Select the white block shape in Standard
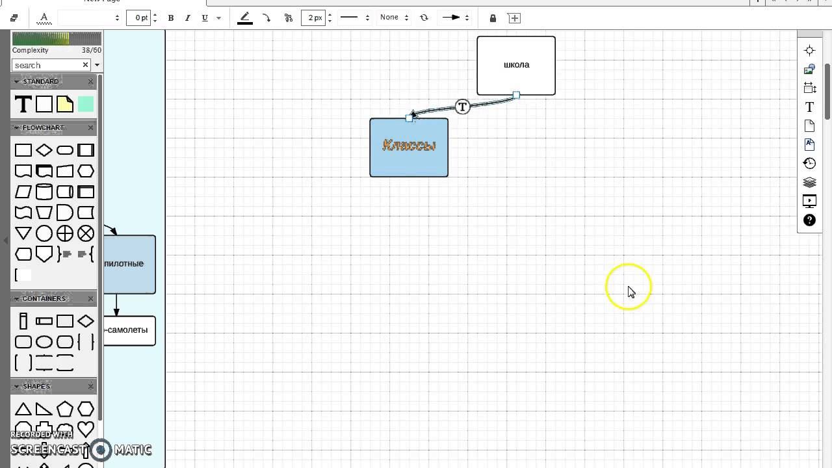The image size is (832, 468). [x=44, y=104]
